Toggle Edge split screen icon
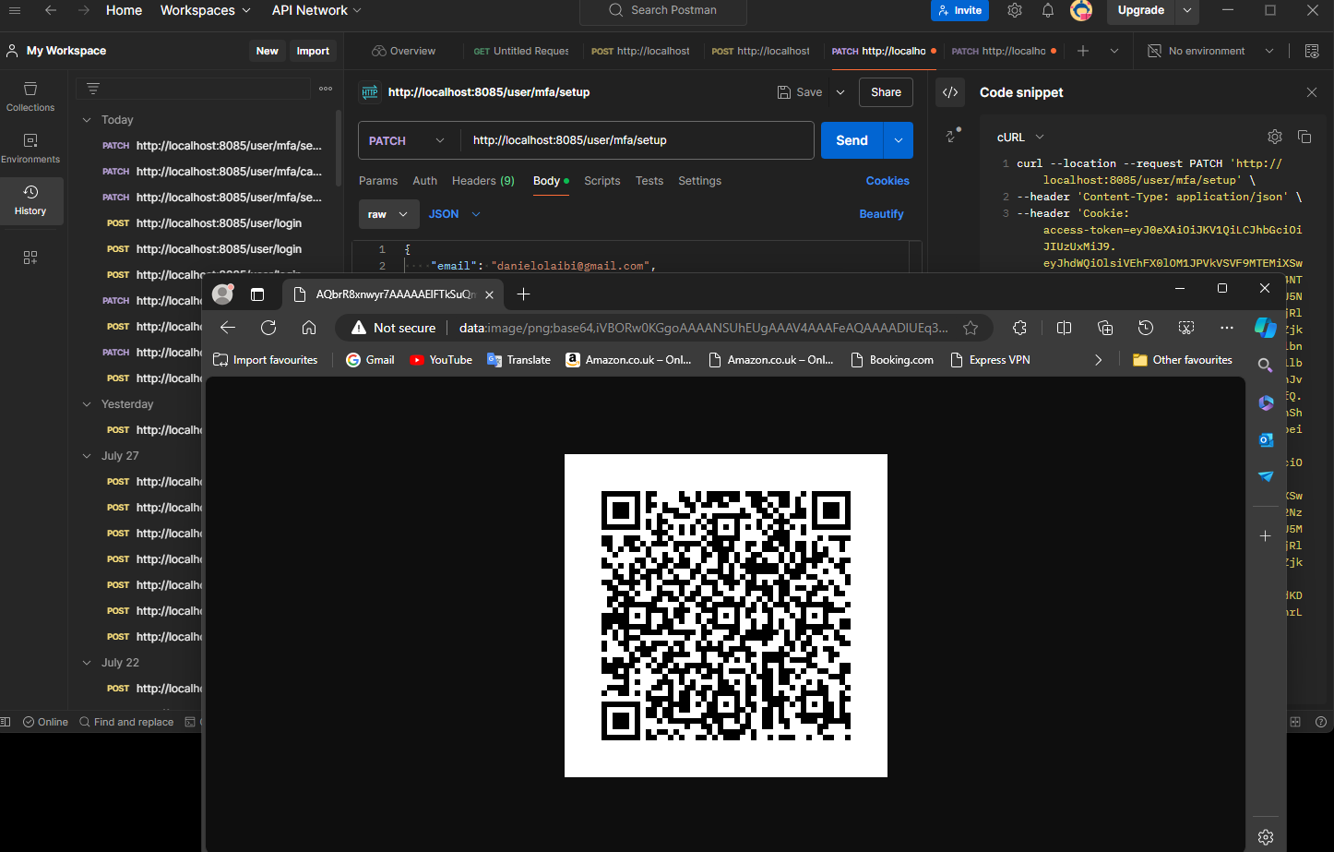The height and width of the screenshot is (852, 1334). 1064,328
